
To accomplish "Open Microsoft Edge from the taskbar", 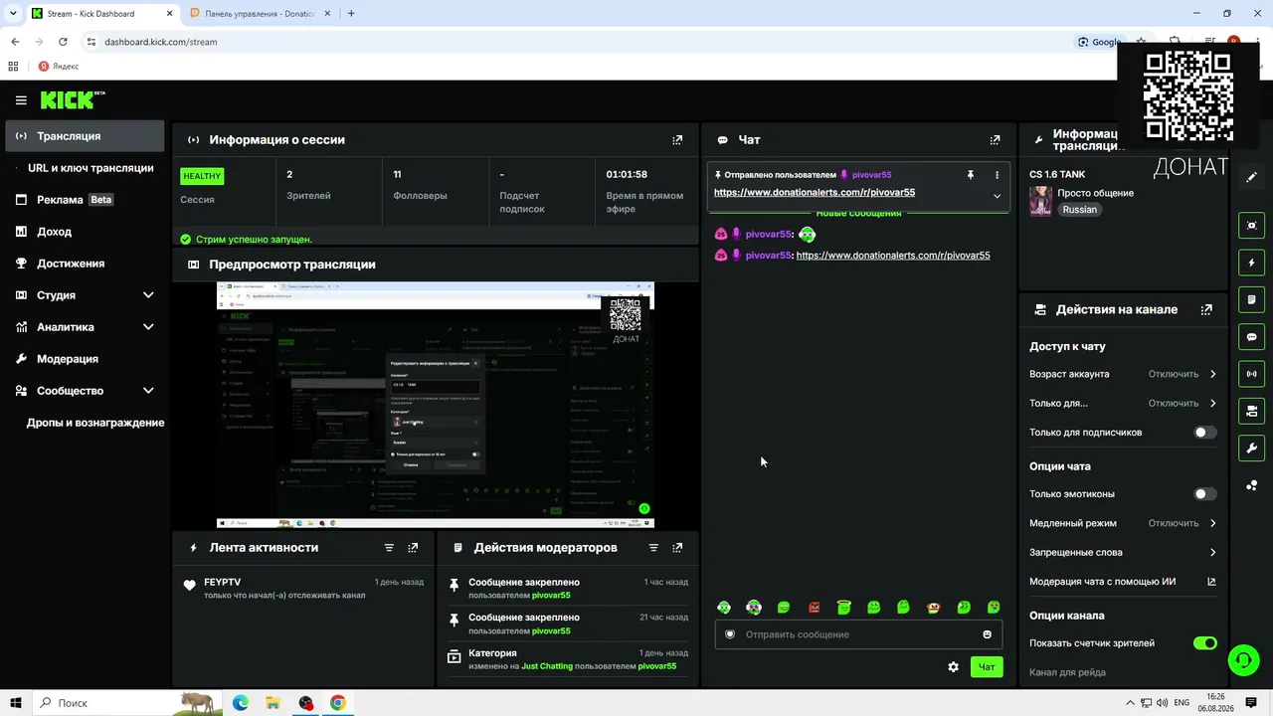I will pyautogui.click(x=241, y=703).
